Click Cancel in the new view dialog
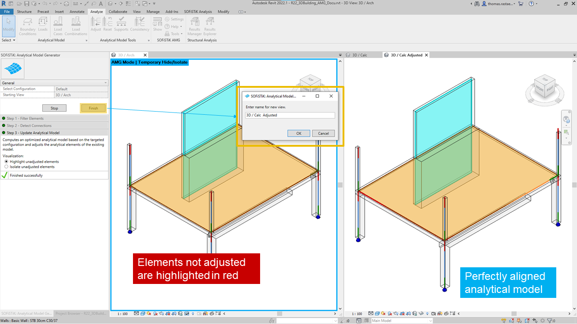 coord(323,133)
